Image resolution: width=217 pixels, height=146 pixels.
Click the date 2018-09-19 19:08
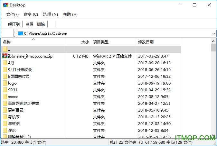(x=154, y=83)
